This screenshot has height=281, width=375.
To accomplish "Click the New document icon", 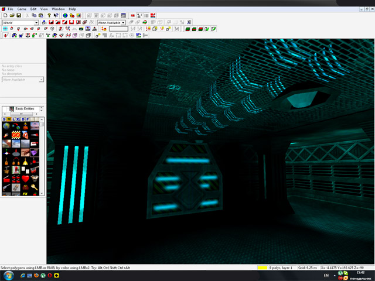I will (x=5, y=15).
